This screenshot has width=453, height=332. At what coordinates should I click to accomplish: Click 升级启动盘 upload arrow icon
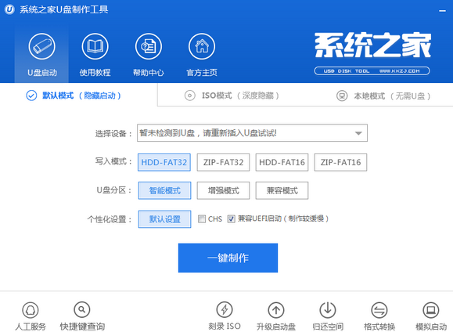coord(276,310)
